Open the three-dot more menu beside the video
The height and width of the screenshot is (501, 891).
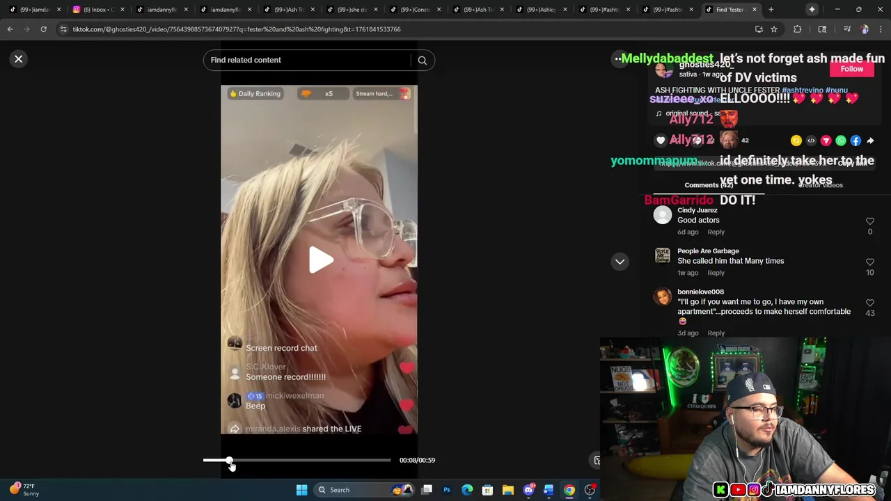click(x=617, y=59)
